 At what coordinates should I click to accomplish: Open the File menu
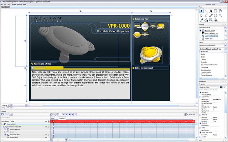[1, 5]
